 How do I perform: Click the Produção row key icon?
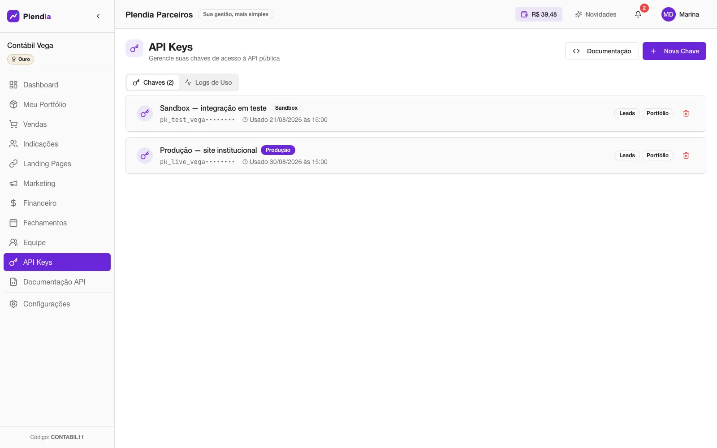(145, 155)
